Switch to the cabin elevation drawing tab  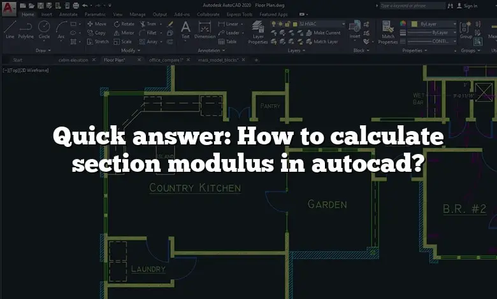pyautogui.click(x=73, y=60)
